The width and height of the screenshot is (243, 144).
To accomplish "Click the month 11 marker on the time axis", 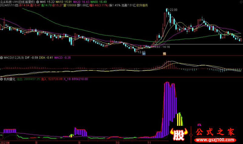I will pyautogui.click(x=149, y=142).
